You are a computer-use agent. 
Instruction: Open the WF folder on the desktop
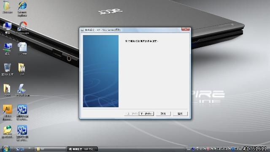click(x=22, y=69)
